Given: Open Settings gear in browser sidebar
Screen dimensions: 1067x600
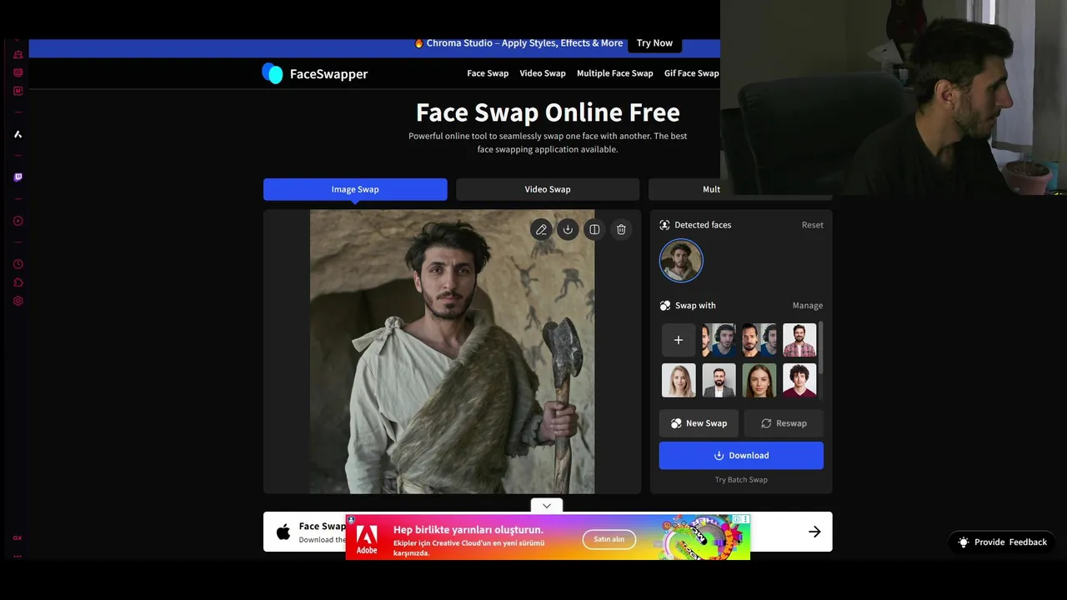Looking at the screenshot, I should [x=18, y=301].
